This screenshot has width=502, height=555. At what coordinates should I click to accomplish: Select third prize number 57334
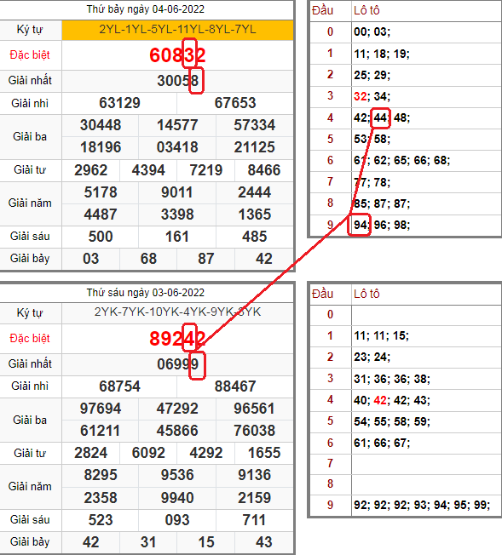click(254, 125)
